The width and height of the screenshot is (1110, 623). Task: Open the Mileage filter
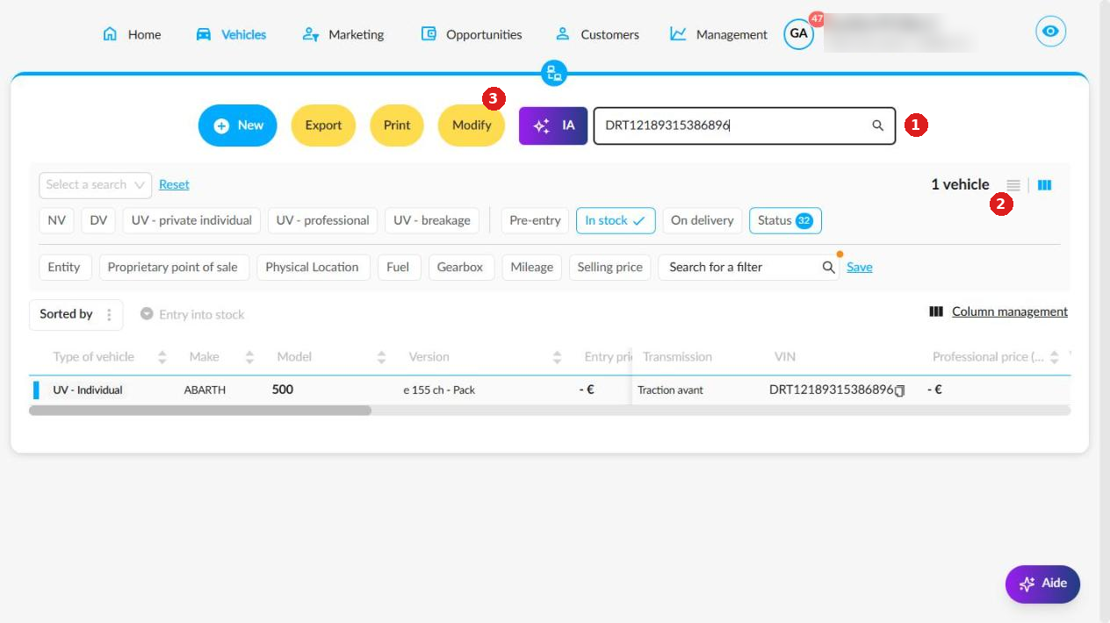(x=532, y=267)
